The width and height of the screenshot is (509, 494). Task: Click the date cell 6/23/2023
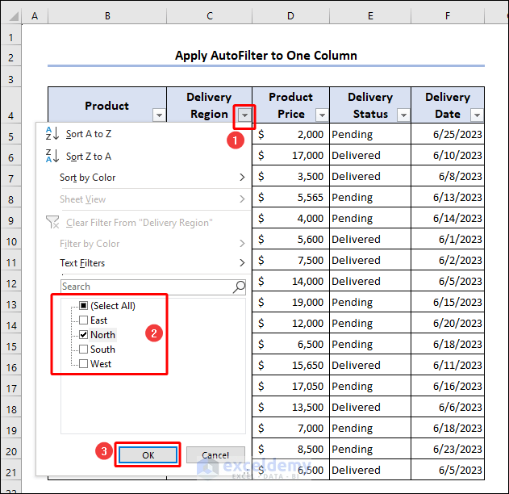(448, 449)
